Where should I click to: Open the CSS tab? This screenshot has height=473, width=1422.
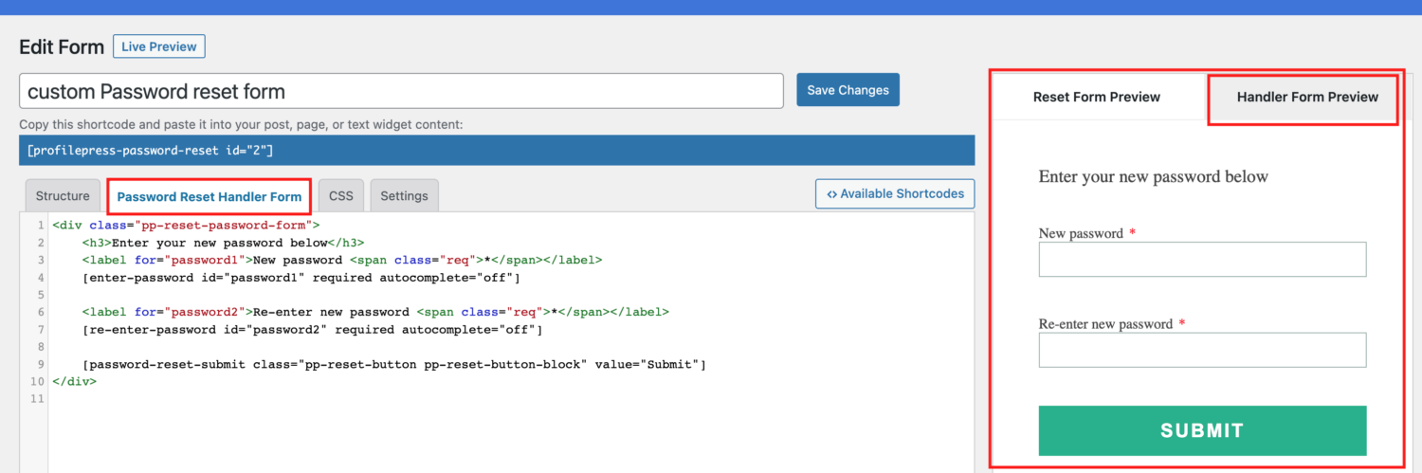(341, 196)
